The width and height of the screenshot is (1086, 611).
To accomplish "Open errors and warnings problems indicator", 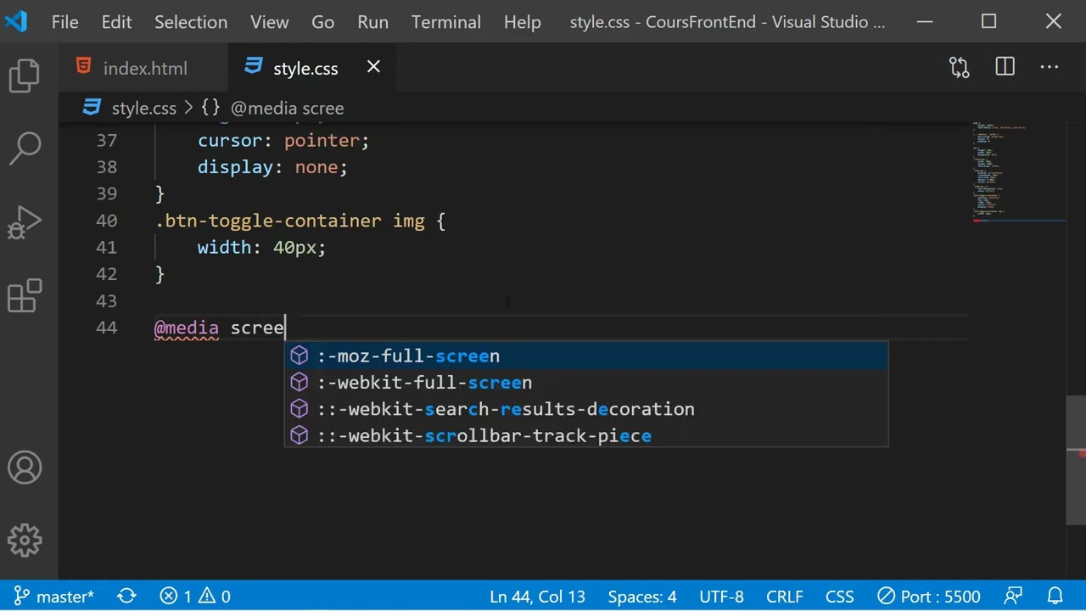I will point(195,597).
